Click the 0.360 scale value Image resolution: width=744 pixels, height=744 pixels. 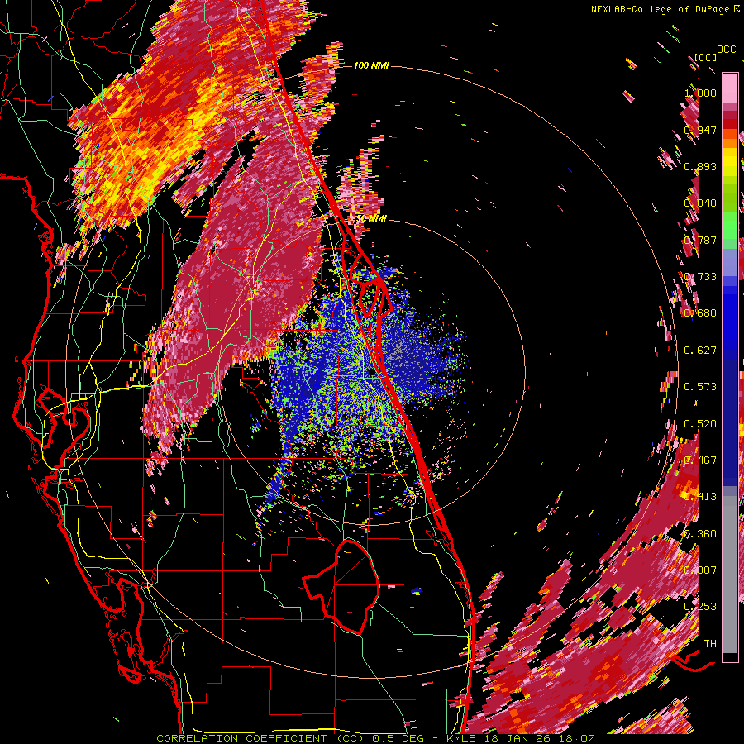coord(700,534)
